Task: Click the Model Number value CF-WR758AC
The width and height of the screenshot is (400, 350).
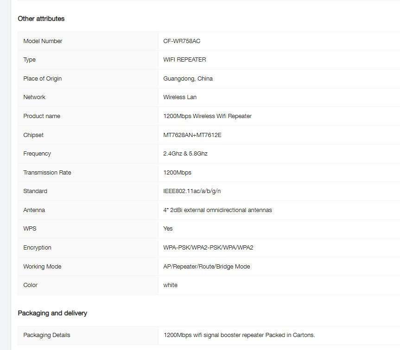Action: click(x=182, y=41)
